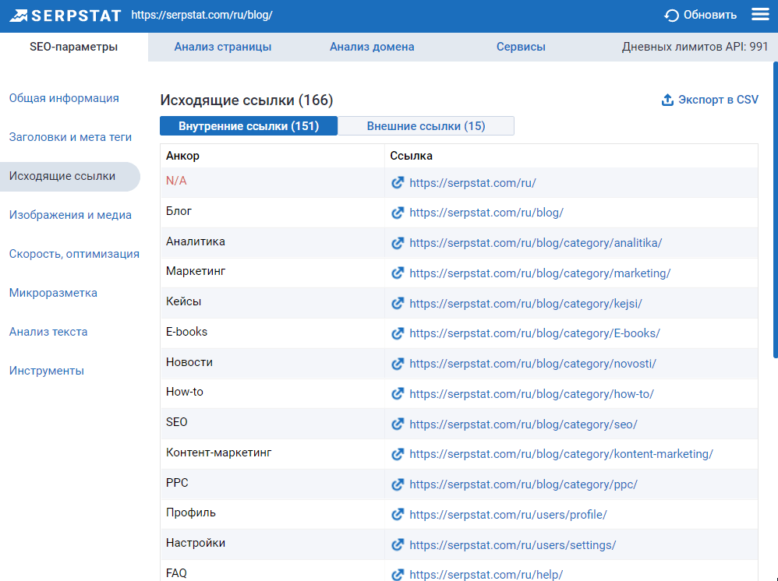Open the category/kontent-marketing/ link
Viewport: 778px width, 581px height.
coord(561,454)
